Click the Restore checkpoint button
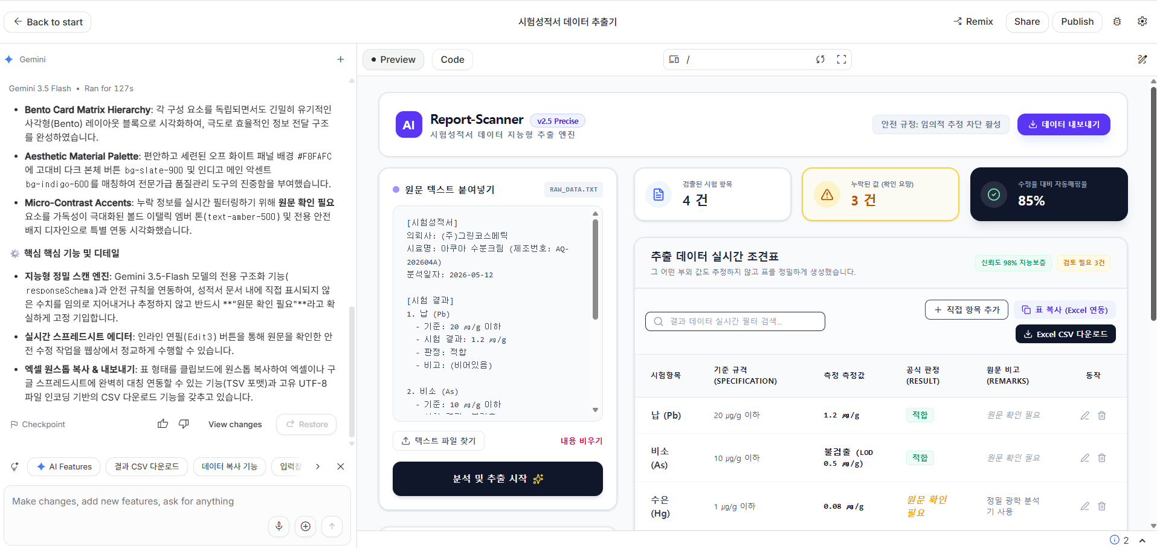Screen dimensions: 1157x548 (x=306, y=424)
